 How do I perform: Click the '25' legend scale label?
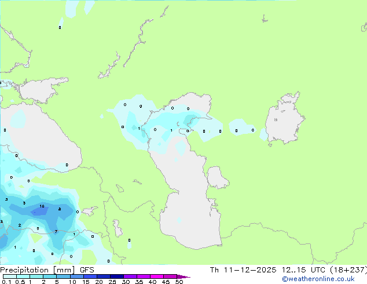112,282
